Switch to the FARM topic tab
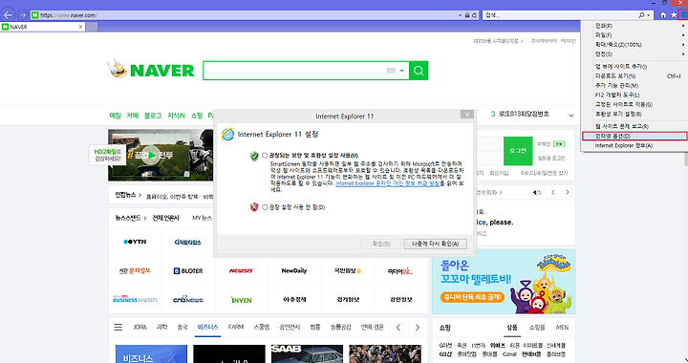Viewport: 688px width, 363px height. click(236, 327)
